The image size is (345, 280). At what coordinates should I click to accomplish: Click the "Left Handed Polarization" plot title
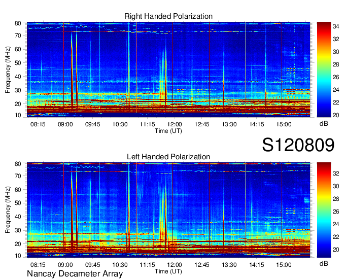tap(168, 157)
